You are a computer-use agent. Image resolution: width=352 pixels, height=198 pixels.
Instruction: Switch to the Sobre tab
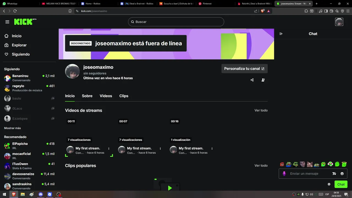click(87, 96)
